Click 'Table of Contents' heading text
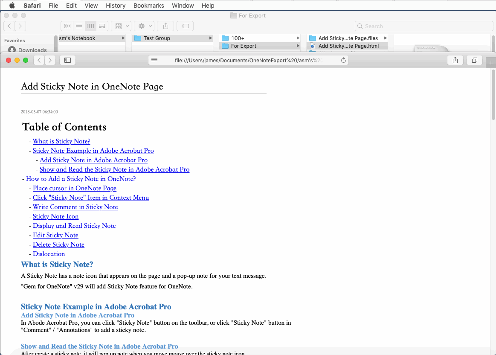 [x=64, y=127]
